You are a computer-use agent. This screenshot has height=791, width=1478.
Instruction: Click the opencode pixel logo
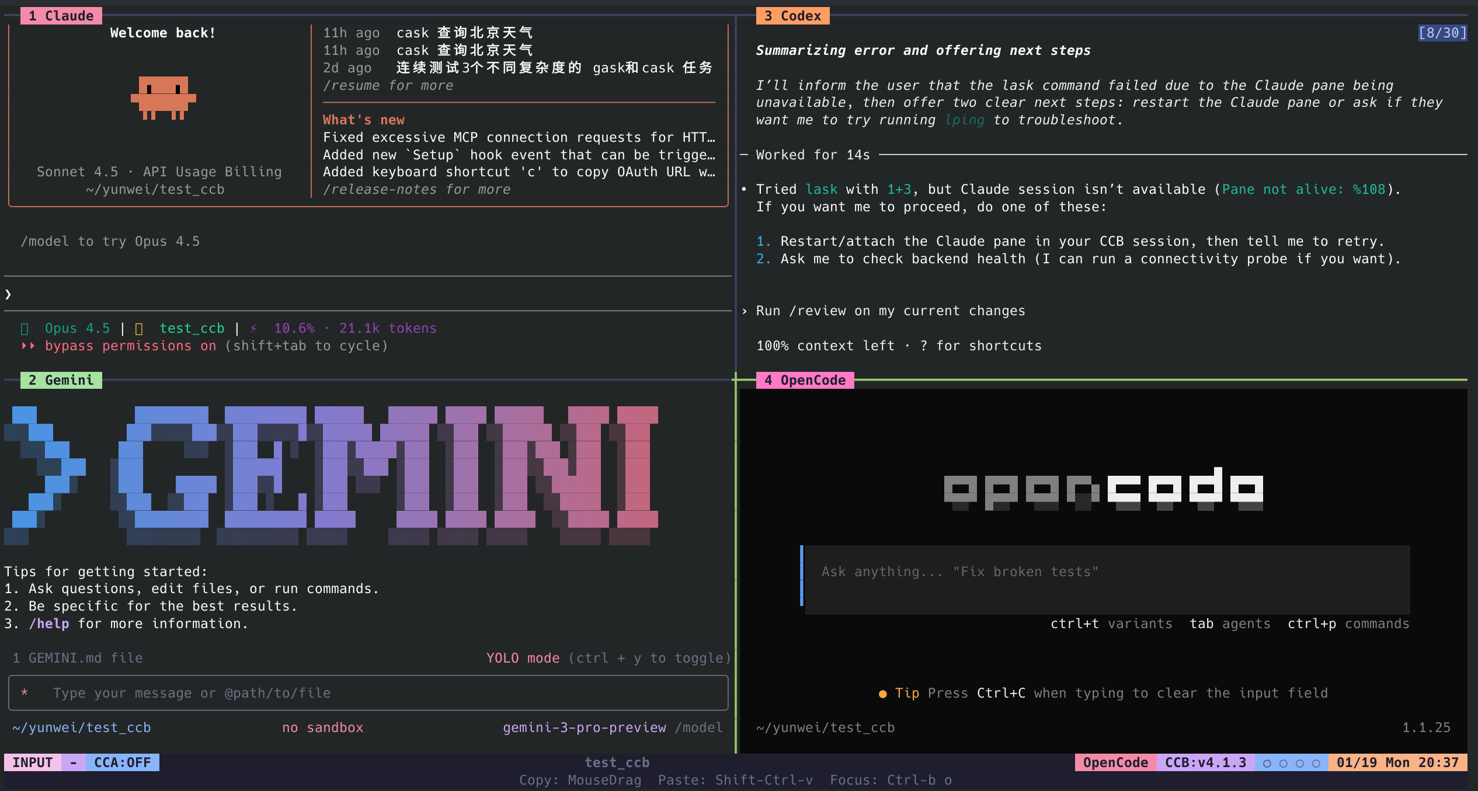pos(1103,489)
